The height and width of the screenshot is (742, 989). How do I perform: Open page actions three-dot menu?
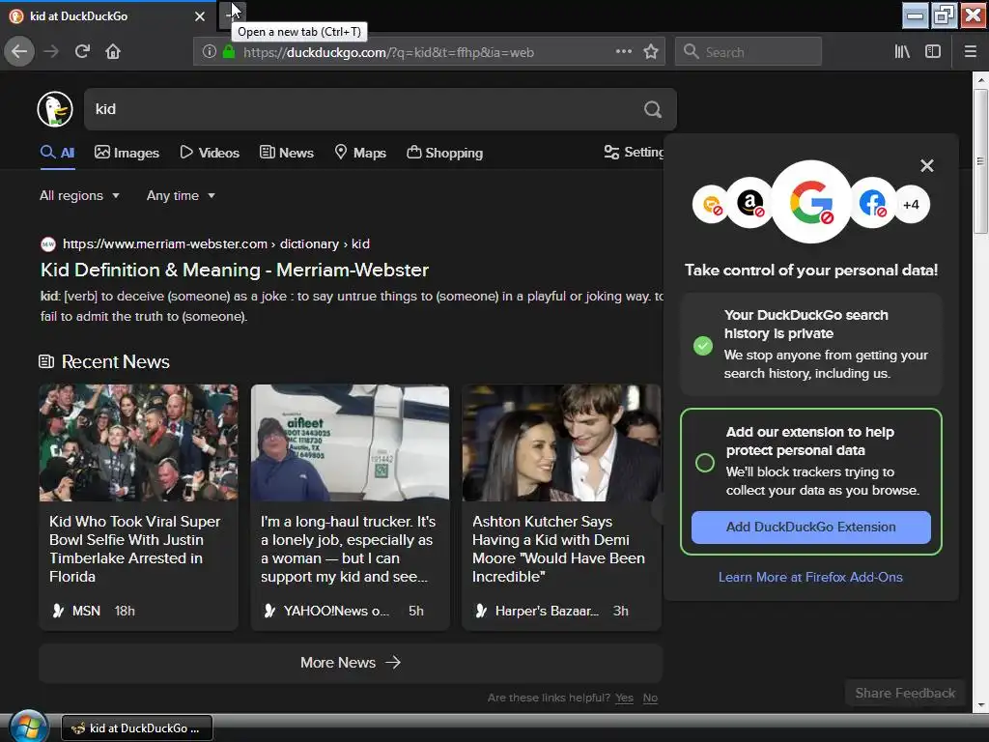623,52
